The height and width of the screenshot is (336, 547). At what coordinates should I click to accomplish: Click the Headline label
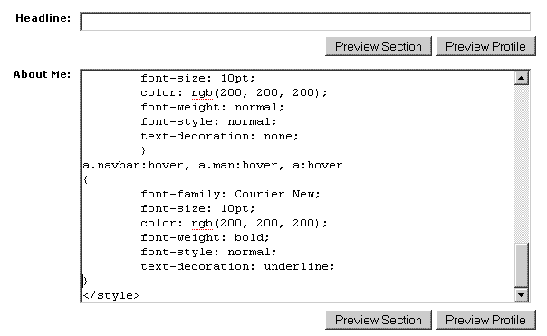[43, 18]
